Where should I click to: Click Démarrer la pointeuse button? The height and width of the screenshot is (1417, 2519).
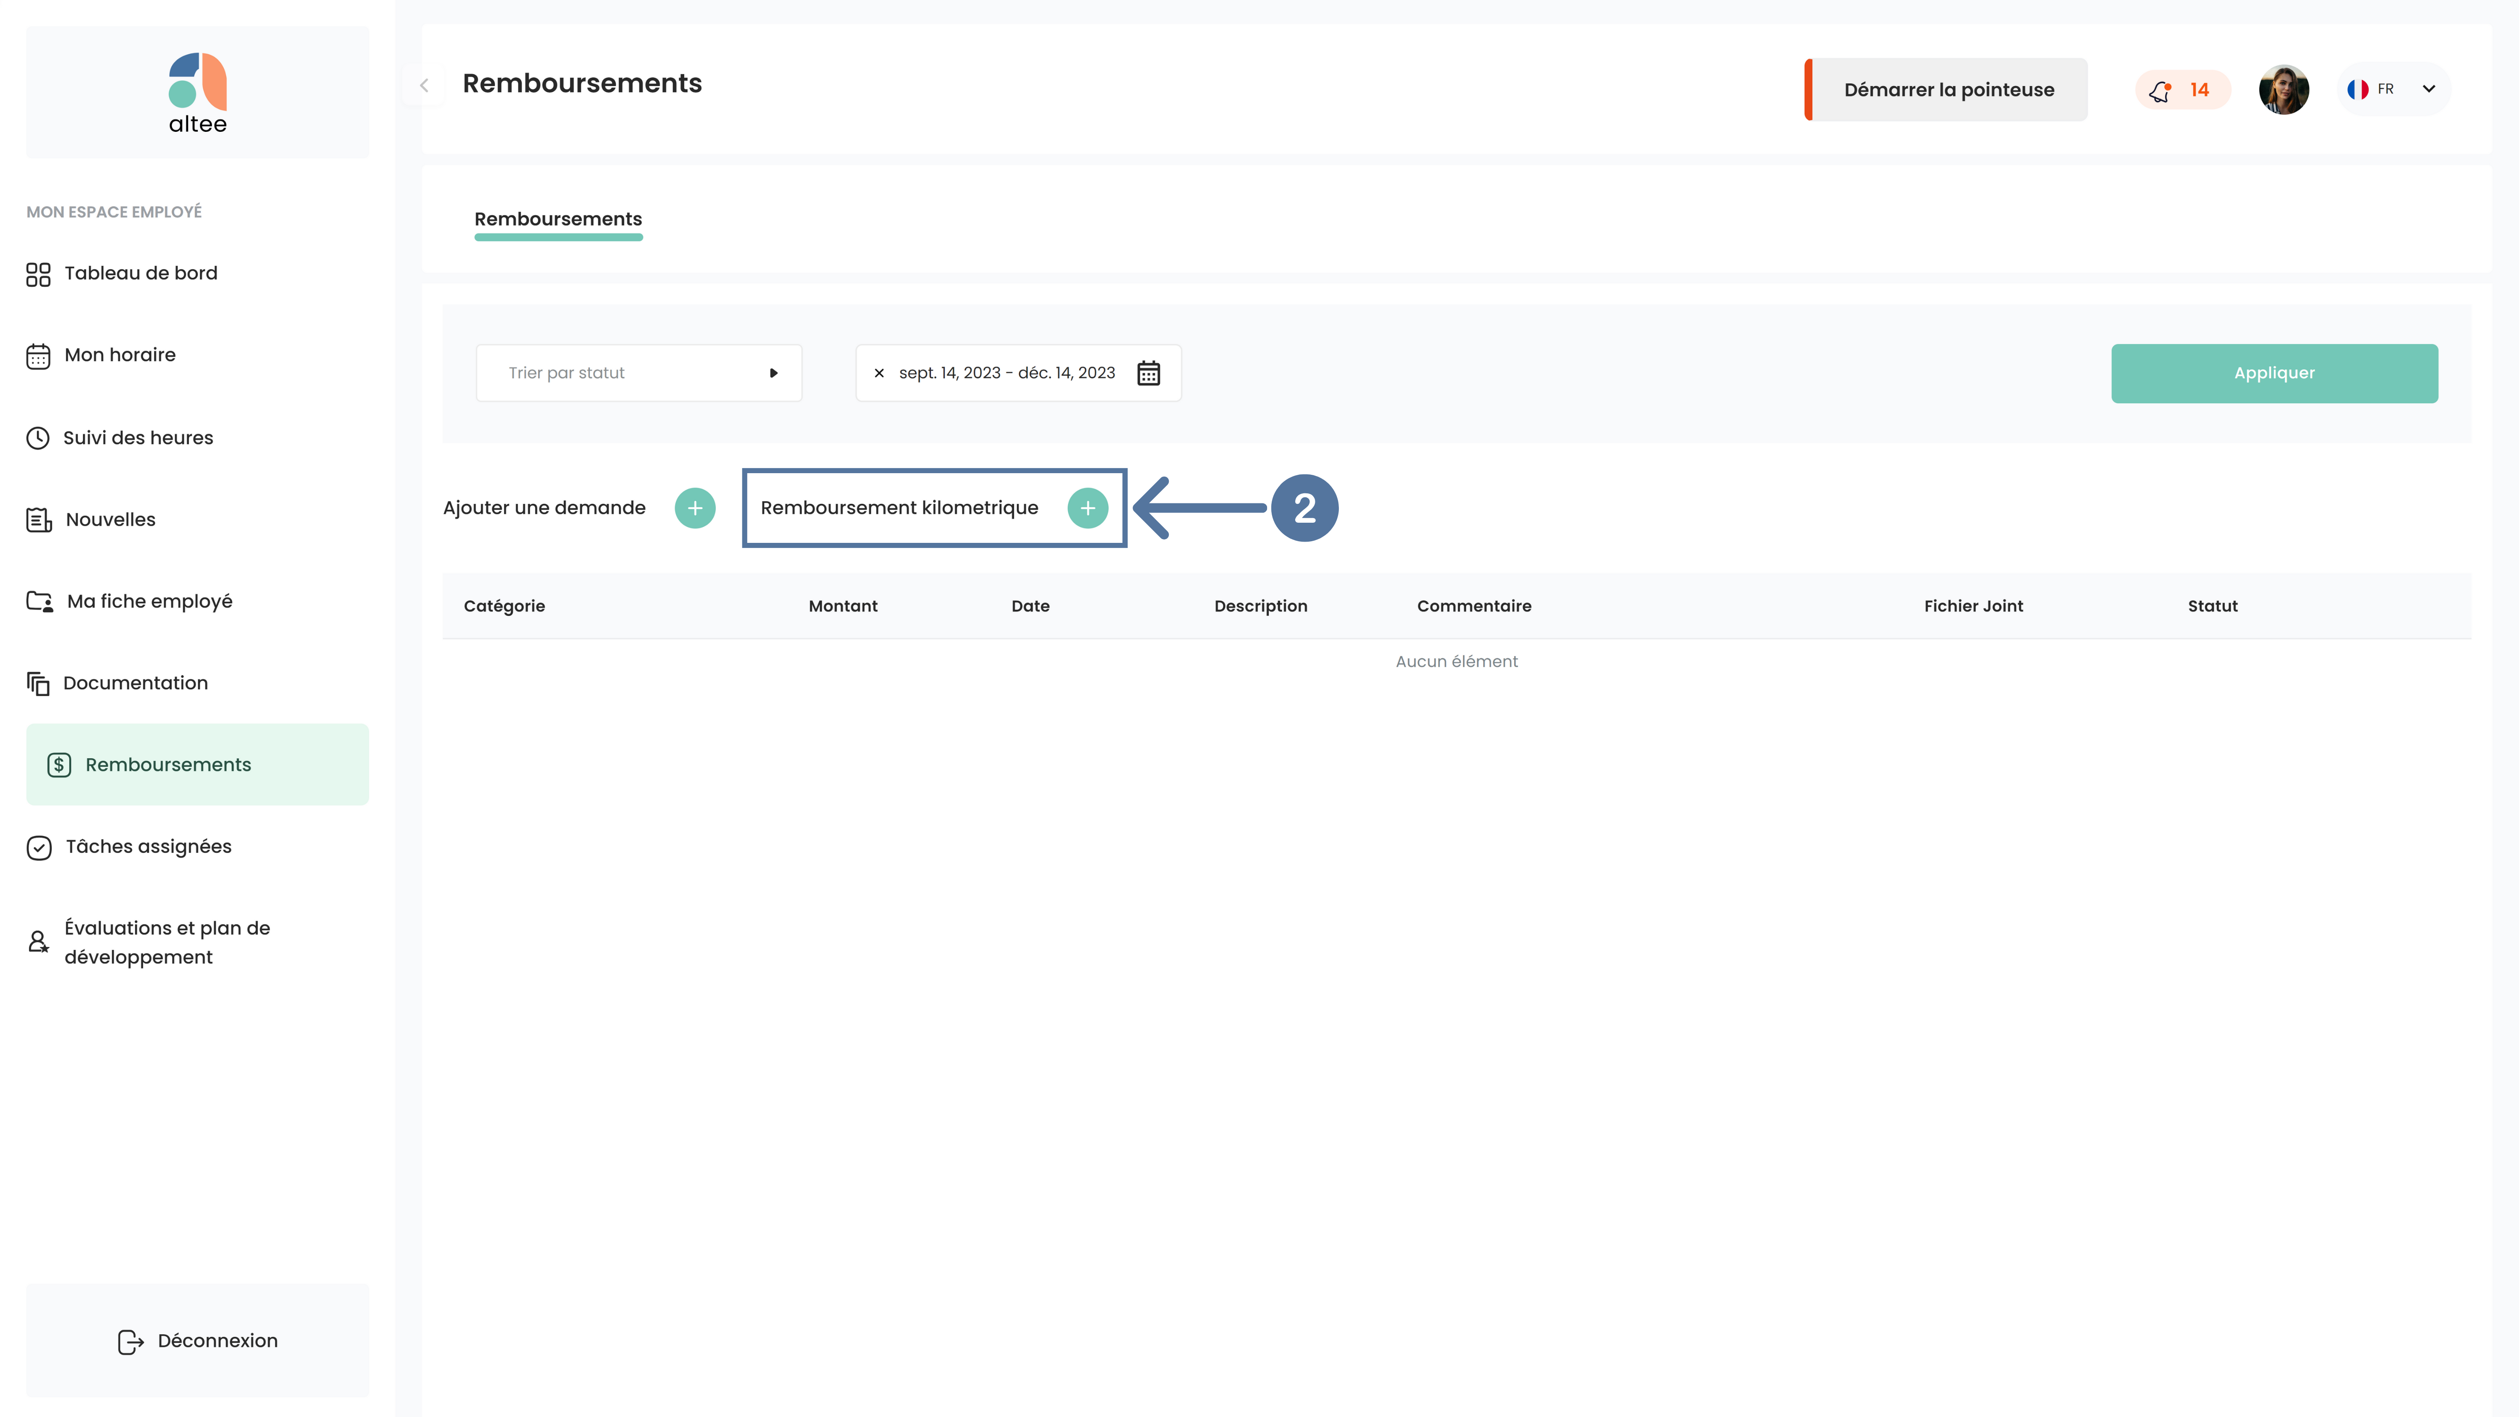click(x=1946, y=90)
